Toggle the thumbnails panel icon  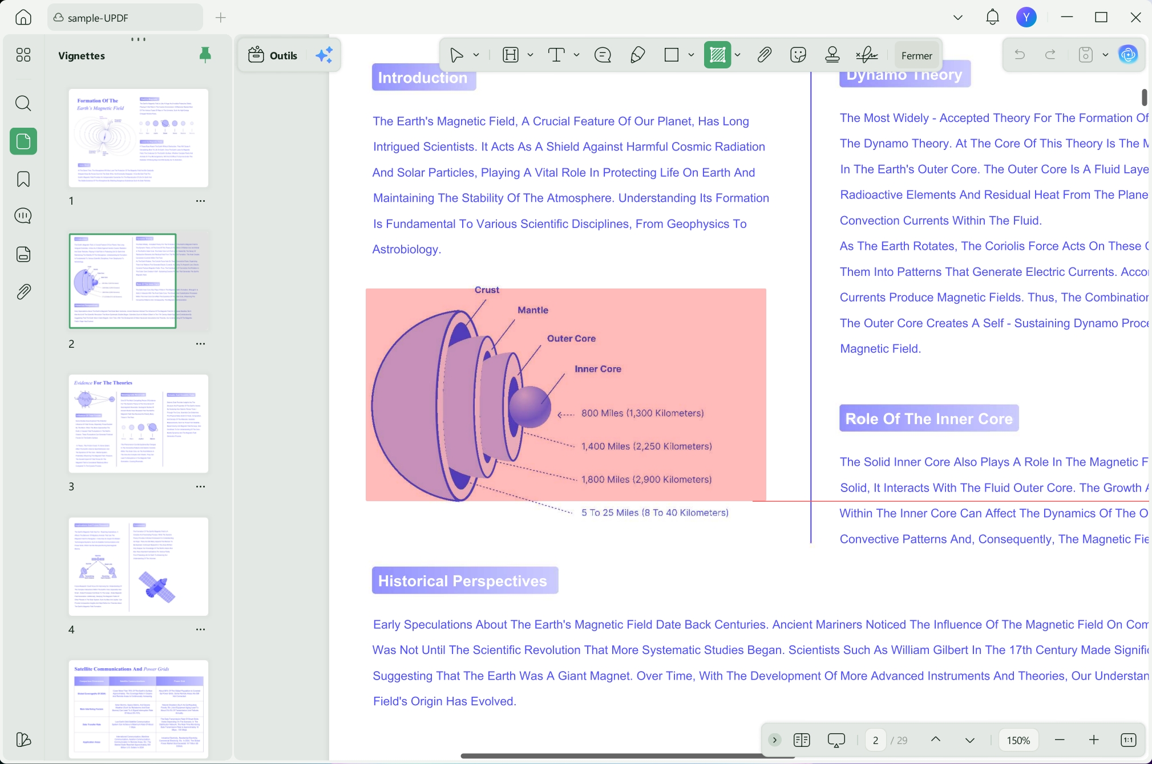23,141
